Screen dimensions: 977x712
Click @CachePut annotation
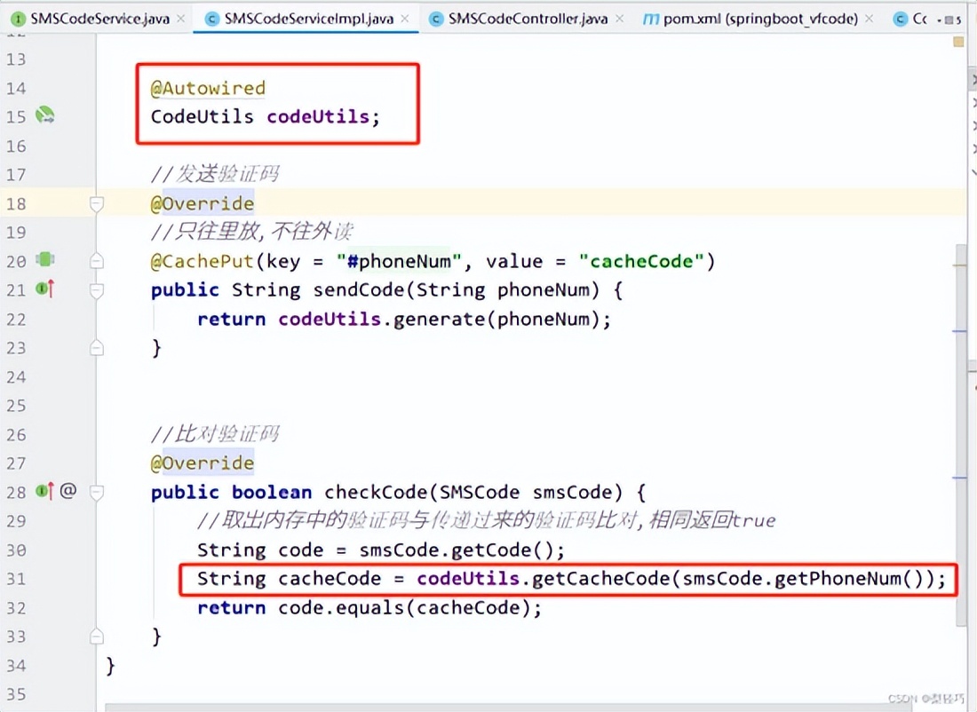(203, 261)
